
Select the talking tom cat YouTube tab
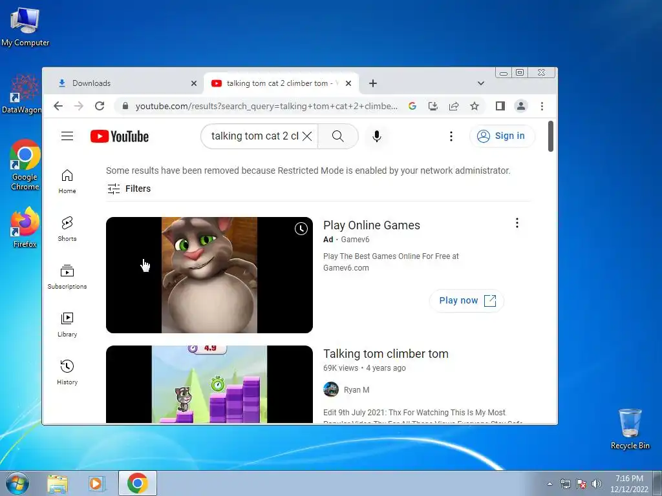coord(281,83)
